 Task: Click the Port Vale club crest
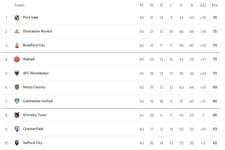click(x=17, y=18)
